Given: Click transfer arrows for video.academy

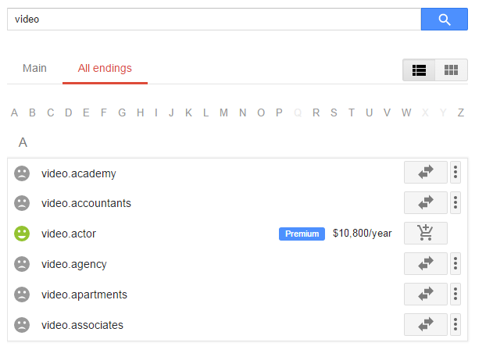Looking at the screenshot, I should [425, 172].
